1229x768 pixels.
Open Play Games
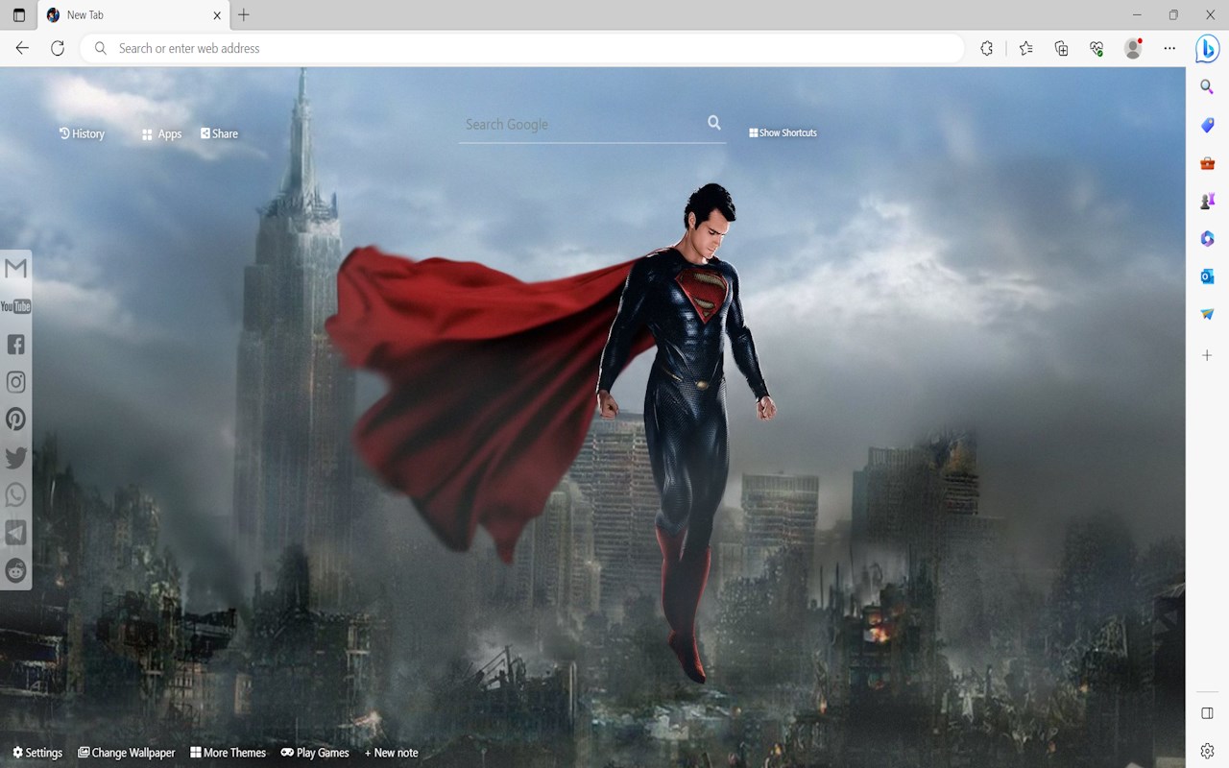point(315,753)
